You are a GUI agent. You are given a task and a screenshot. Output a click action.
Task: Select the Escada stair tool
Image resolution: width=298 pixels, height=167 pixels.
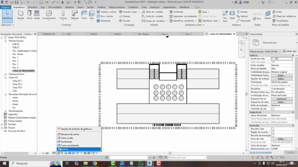[125, 21]
